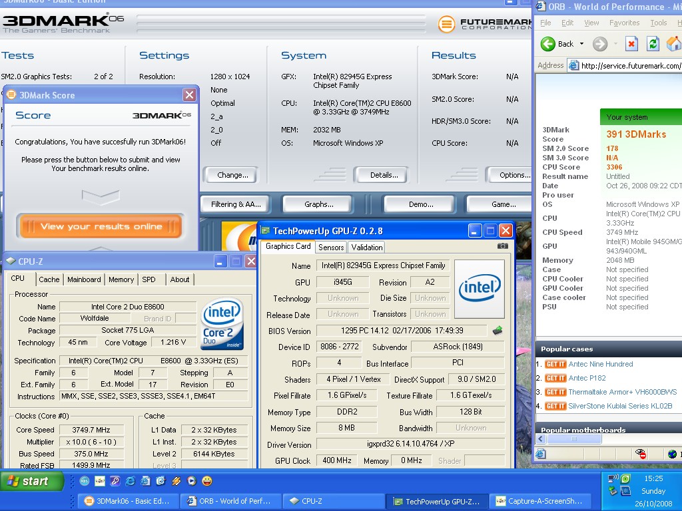682x511 pixels.
Task: Open the Cache tab in CPU-Z
Action: (49, 279)
